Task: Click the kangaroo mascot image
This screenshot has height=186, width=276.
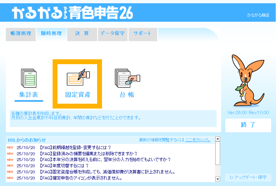Action: point(248,80)
